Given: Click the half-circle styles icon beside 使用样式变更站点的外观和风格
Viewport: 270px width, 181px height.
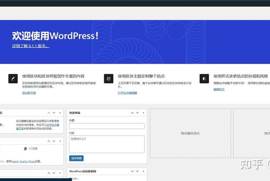Looking at the screenshot, I should (x=204, y=79).
